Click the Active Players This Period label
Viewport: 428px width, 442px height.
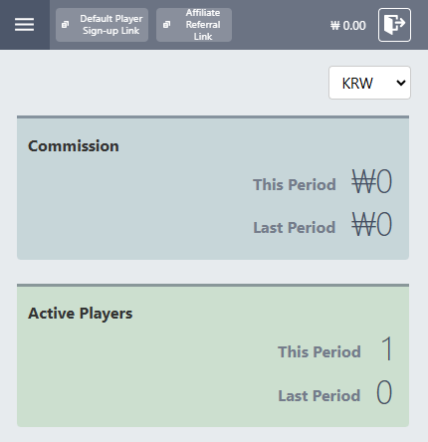click(320, 351)
